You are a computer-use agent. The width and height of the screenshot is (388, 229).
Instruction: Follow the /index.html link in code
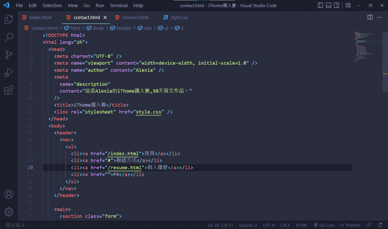pos(123,154)
